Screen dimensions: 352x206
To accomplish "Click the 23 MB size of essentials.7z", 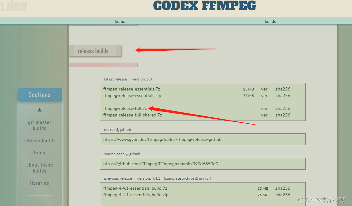I will click(x=249, y=89).
